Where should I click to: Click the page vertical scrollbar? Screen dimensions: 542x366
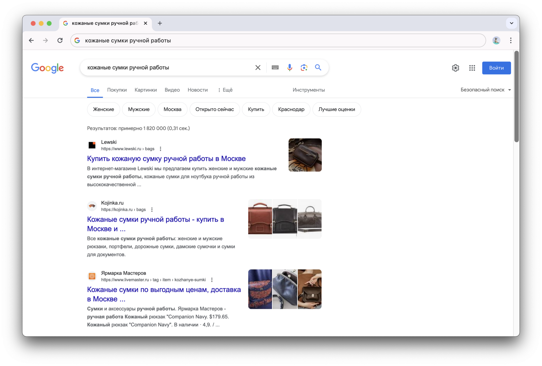pyautogui.click(x=517, y=97)
